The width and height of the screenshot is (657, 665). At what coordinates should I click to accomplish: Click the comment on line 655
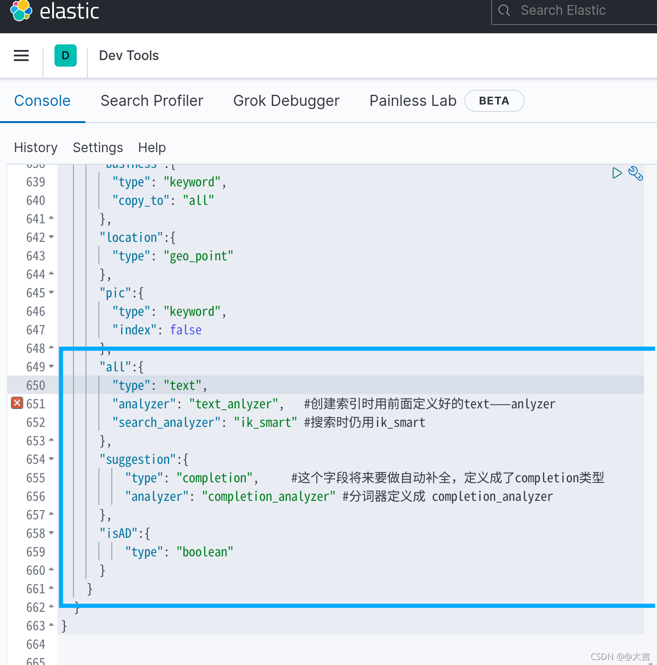[448, 478]
